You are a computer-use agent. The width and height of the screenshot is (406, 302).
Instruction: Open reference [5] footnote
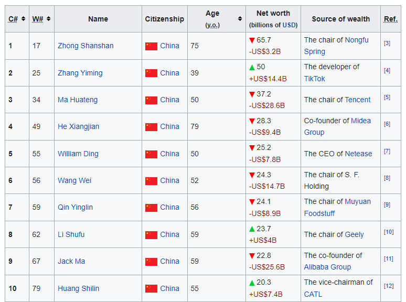tap(387, 98)
